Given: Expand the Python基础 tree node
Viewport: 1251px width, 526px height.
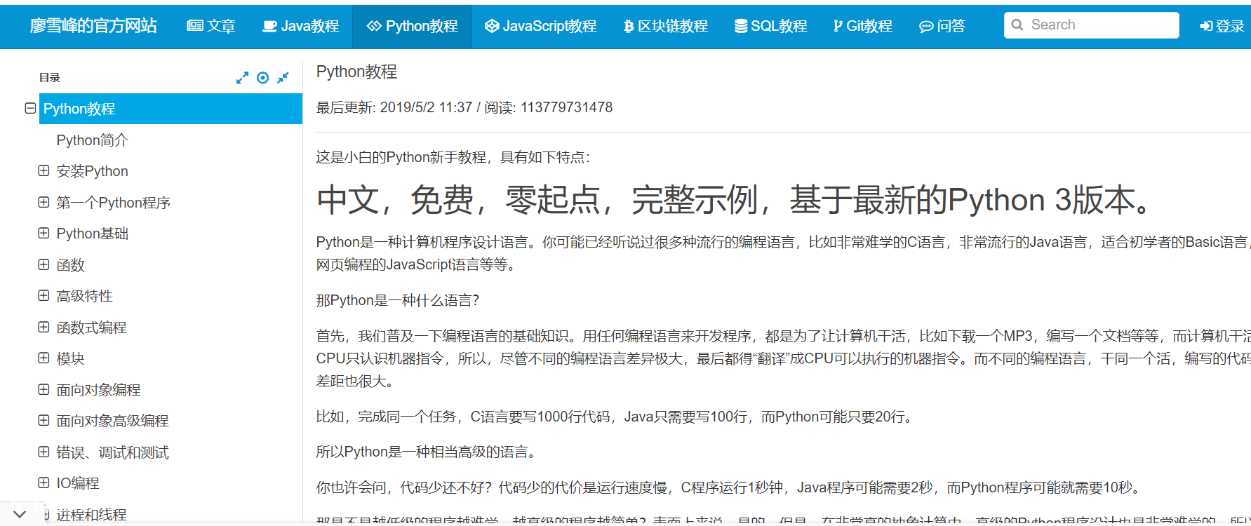Looking at the screenshot, I should pos(44,233).
